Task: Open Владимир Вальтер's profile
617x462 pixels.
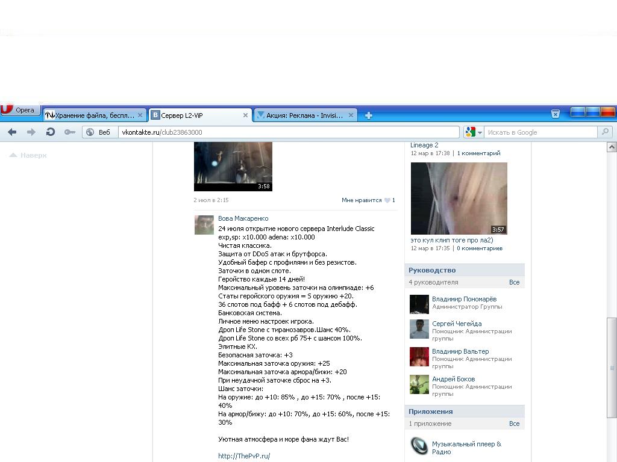Action: pos(460,351)
